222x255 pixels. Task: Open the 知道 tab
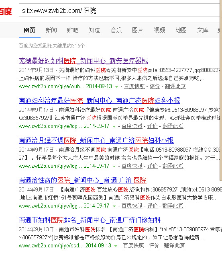coord(94,30)
